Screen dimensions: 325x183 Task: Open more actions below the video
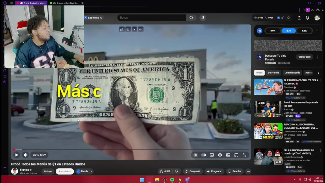tap(248, 171)
